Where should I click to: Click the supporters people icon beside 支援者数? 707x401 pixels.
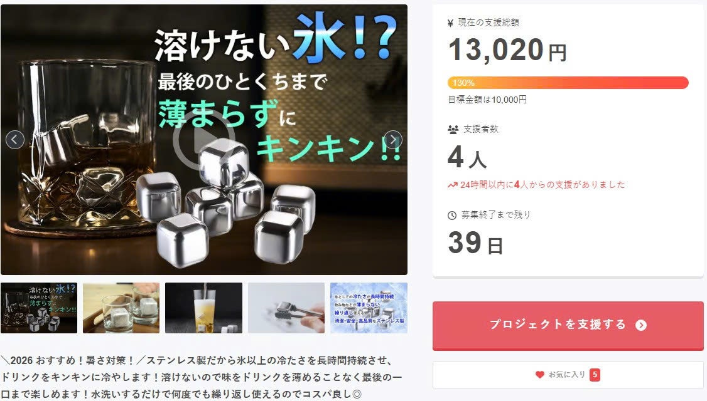coord(453,130)
